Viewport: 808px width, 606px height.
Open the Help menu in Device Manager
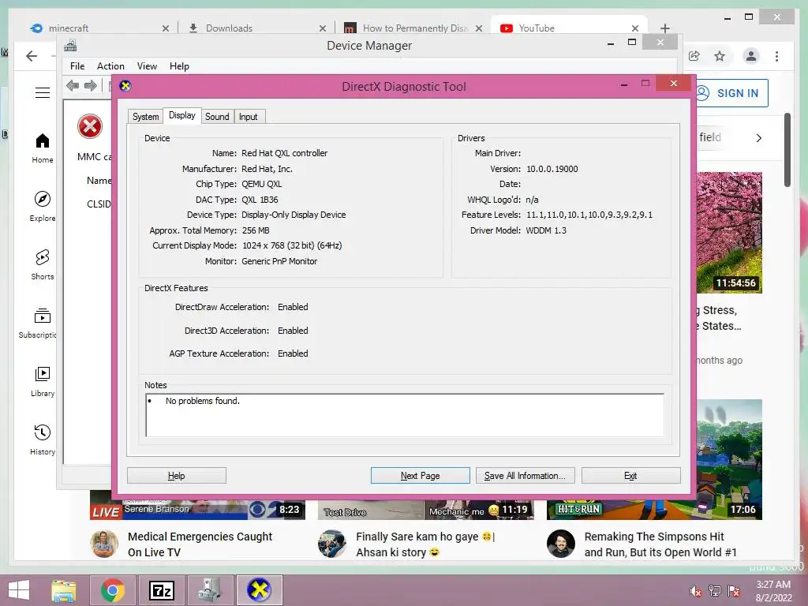(179, 66)
